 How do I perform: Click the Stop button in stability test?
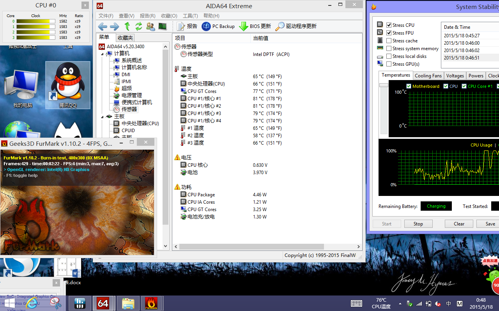(x=418, y=224)
